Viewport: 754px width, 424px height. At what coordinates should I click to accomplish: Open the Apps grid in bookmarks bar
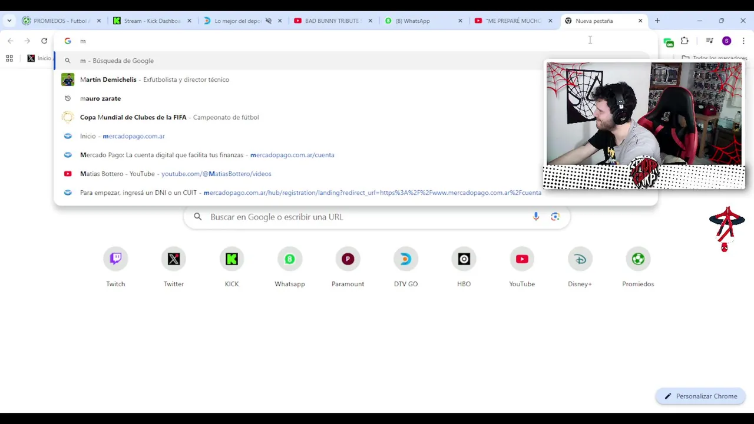[x=9, y=58]
